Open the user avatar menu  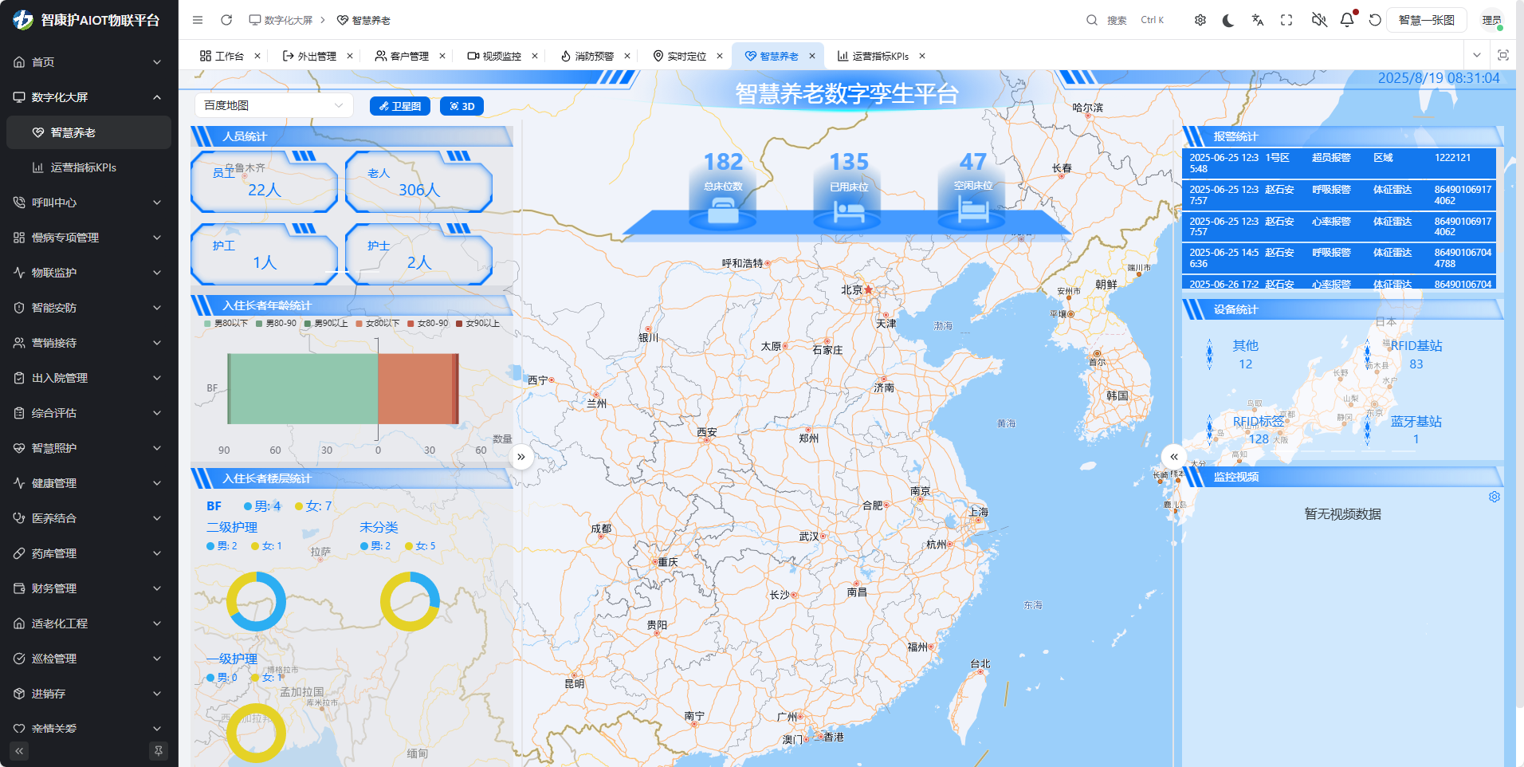click(x=1492, y=20)
